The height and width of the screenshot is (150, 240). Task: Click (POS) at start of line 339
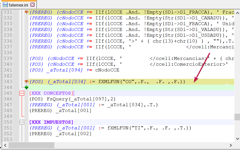36,59
